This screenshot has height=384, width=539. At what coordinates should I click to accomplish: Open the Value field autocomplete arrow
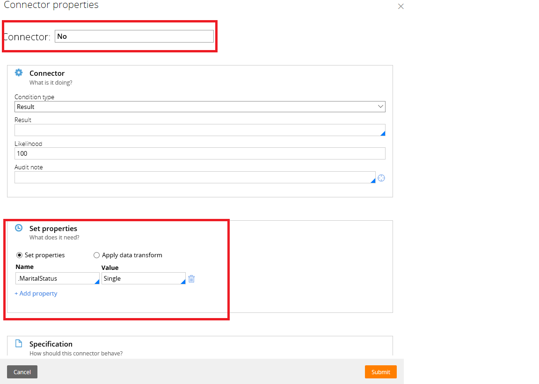click(x=183, y=282)
